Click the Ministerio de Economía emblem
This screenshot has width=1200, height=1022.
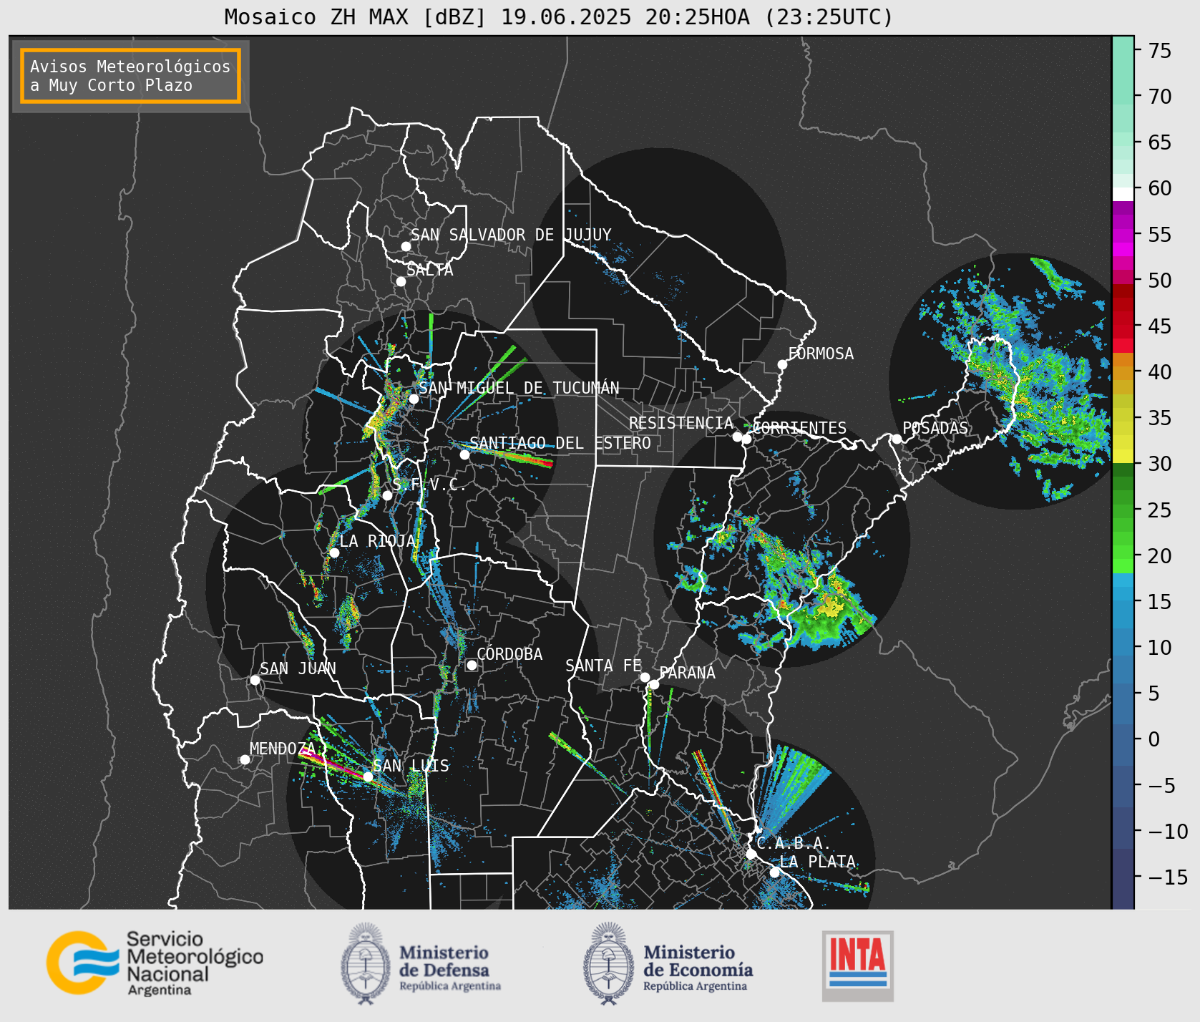[x=610, y=963]
